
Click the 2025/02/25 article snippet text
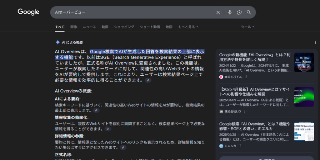[254, 137]
